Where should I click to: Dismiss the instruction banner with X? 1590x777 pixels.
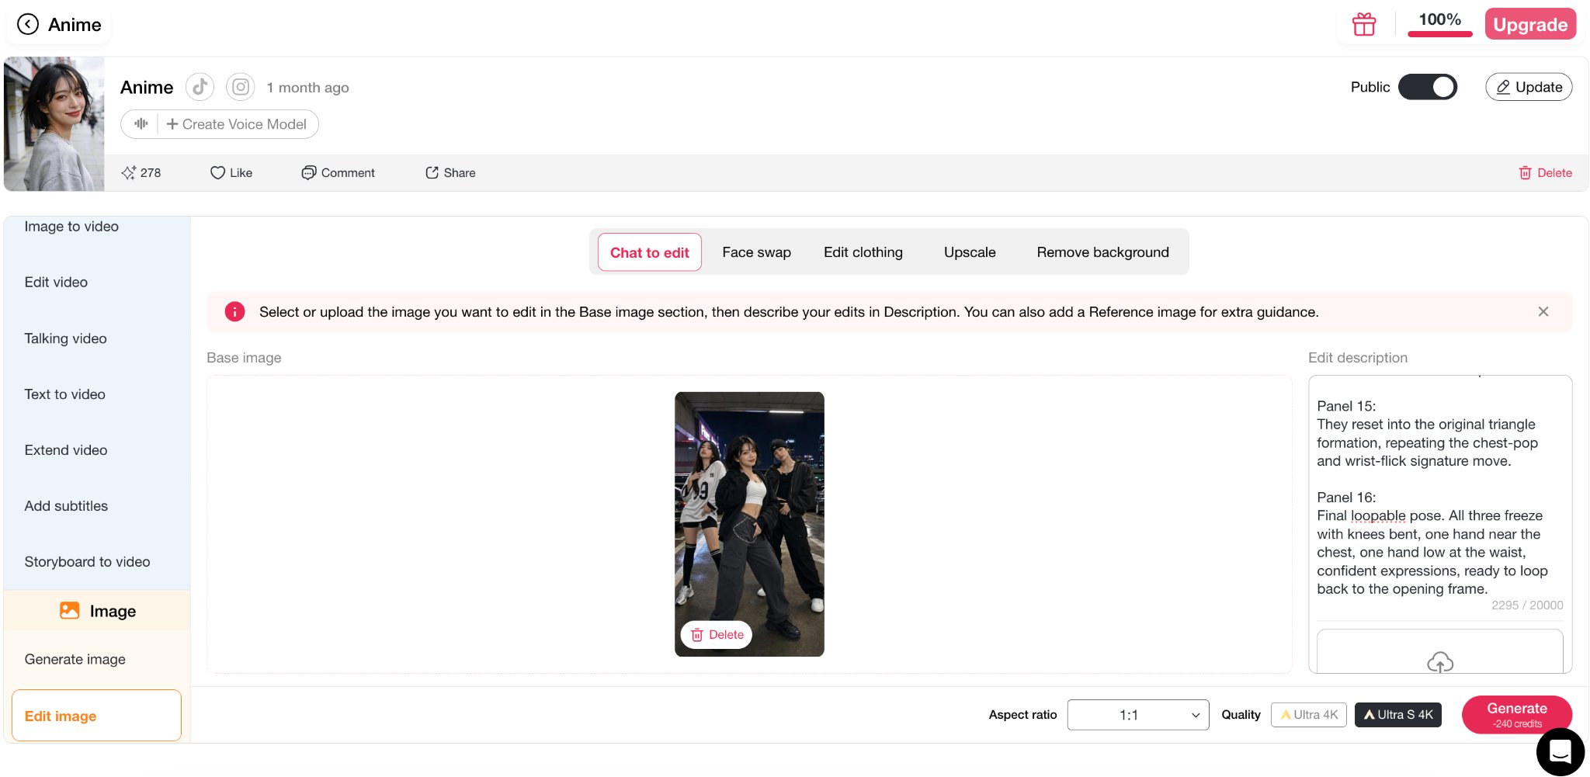pyautogui.click(x=1543, y=311)
